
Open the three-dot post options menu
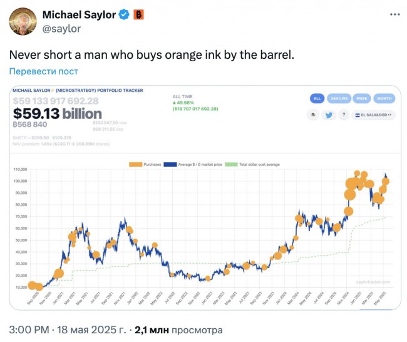(395, 14)
